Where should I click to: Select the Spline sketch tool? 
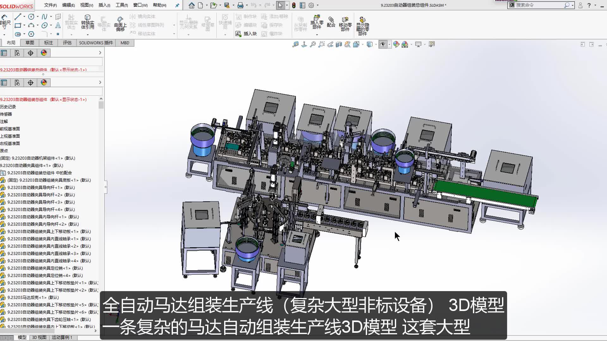(x=44, y=16)
